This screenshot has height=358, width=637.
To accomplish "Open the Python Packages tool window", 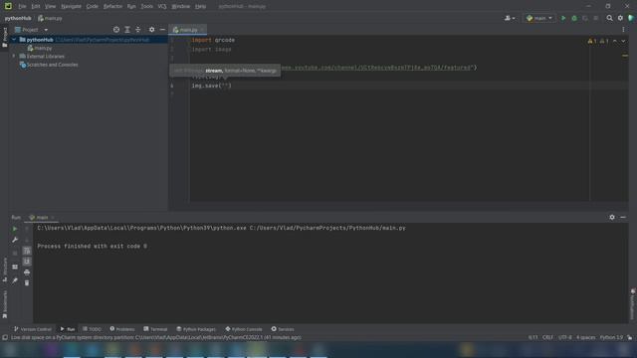I will click(x=196, y=329).
